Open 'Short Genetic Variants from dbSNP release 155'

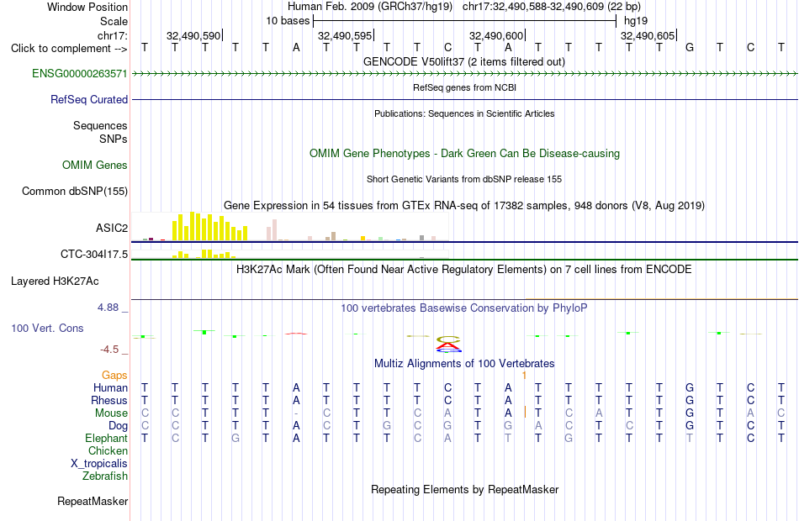pyautogui.click(x=464, y=179)
